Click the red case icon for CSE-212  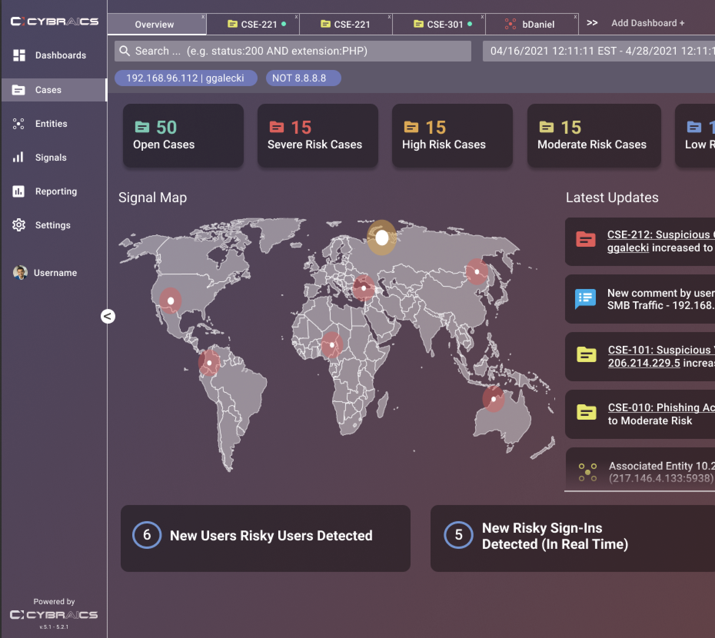pyautogui.click(x=586, y=239)
